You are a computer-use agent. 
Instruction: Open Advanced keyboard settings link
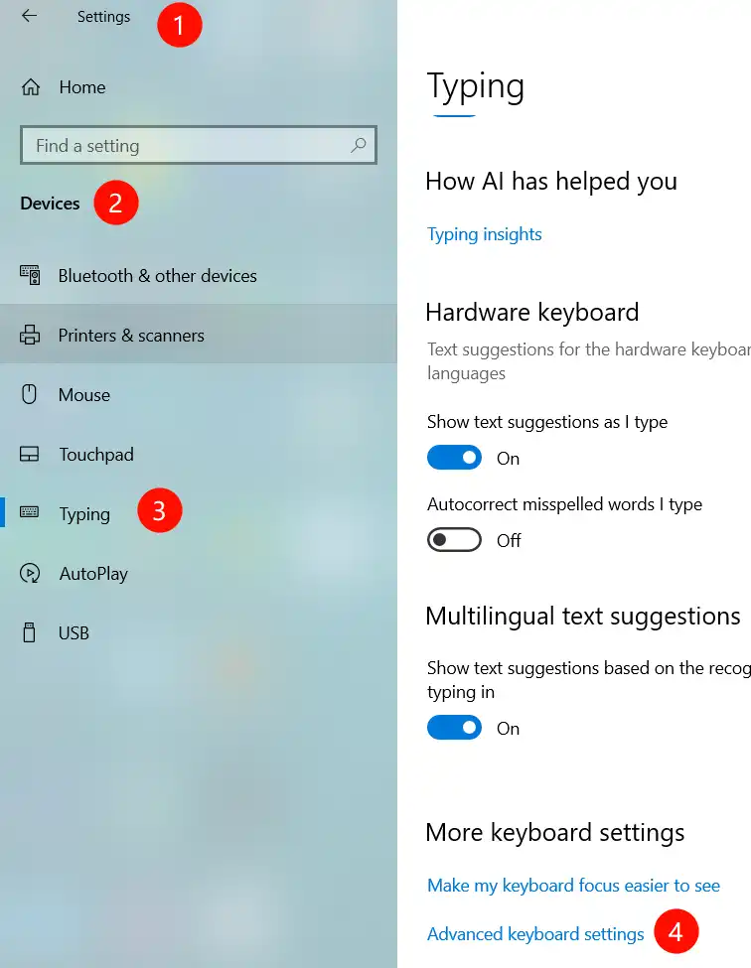pyautogui.click(x=535, y=934)
